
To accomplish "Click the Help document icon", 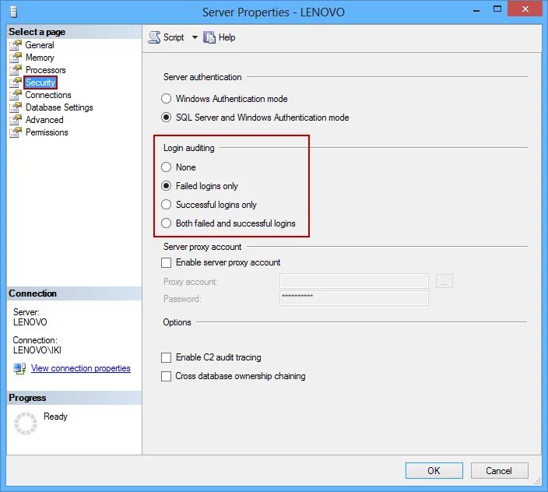I will 209,37.
